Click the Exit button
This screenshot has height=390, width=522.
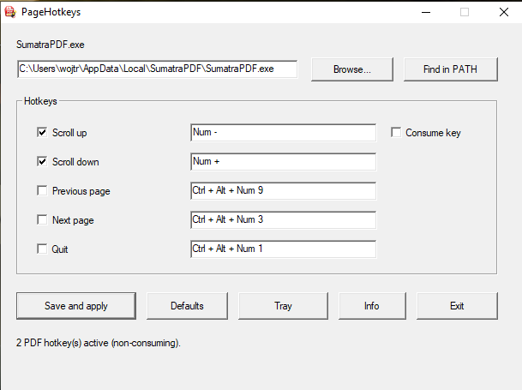tap(457, 306)
